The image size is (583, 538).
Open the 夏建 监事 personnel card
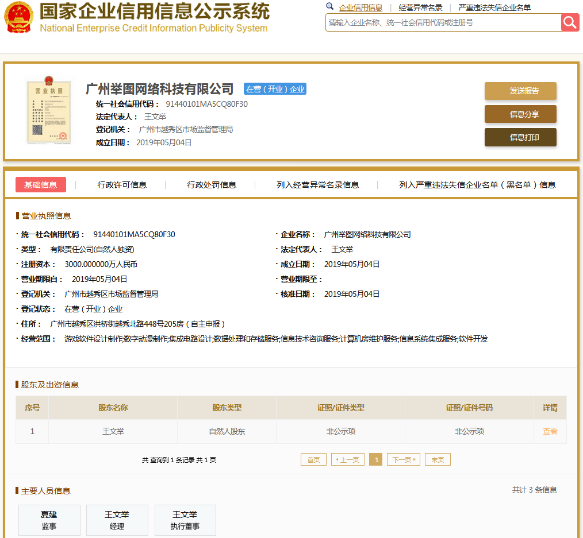tap(49, 520)
